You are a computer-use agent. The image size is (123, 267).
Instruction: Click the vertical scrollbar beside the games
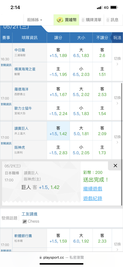pyautogui.click(x=122, y=144)
